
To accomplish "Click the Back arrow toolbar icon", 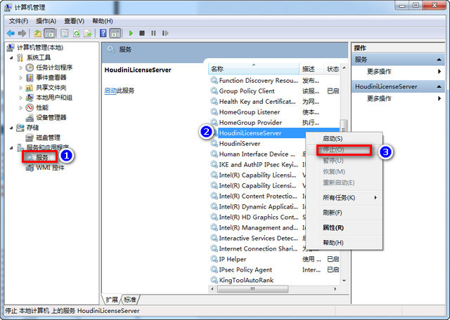I will click(11, 33).
